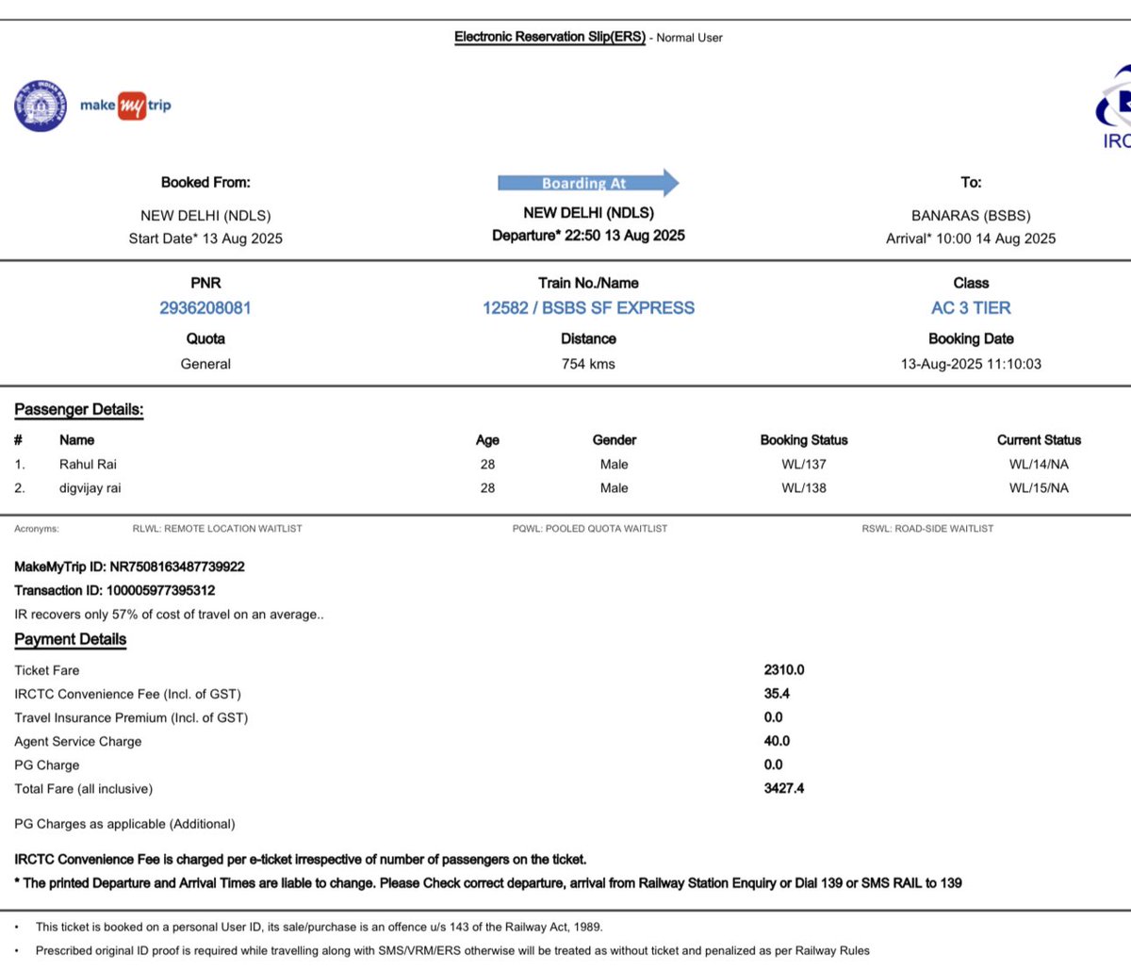Click the IRCTC logo at top right

click(1114, 107)
